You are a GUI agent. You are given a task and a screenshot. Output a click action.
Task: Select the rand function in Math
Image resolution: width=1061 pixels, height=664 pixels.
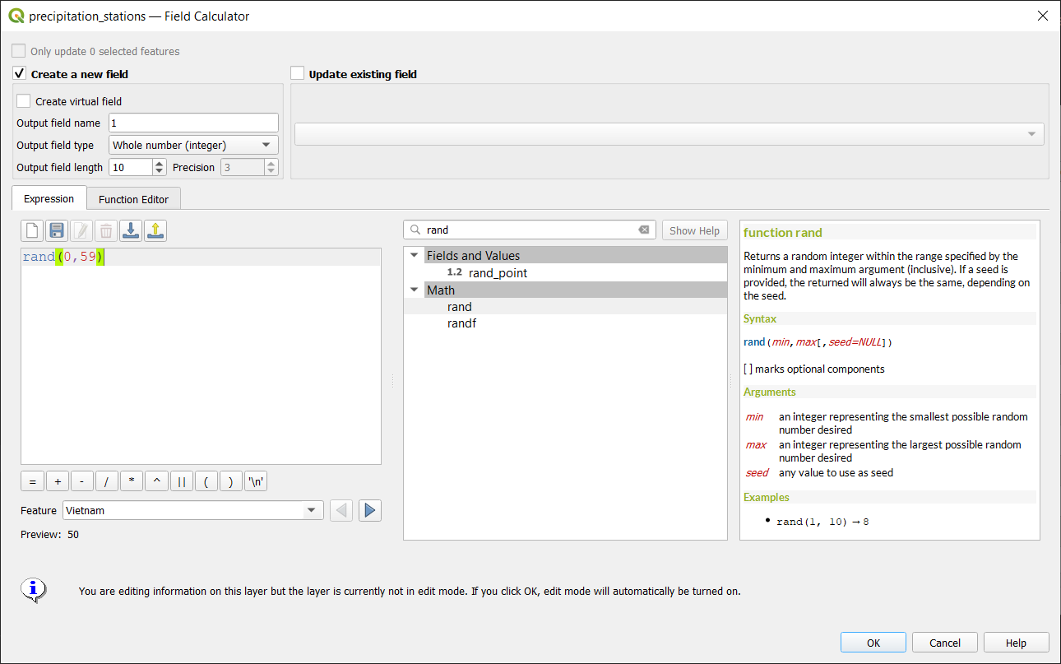click(460, 307)
